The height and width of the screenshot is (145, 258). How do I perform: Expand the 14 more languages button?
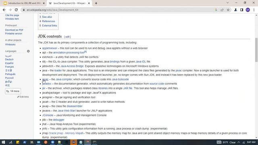tap(13, 91)
